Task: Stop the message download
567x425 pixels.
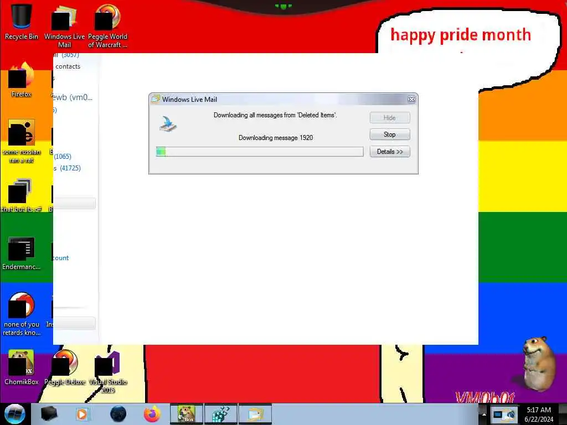Action: point(390,134)
